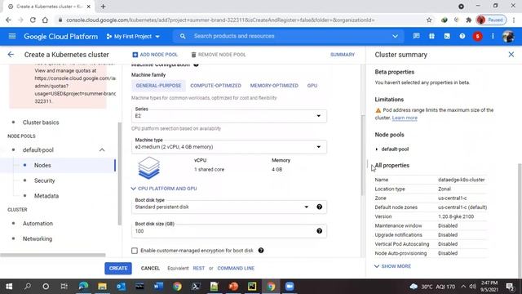Open Metadata under default-pool
Image resolution: width=522 pixels, height=294 pixels.
(46, 196)
